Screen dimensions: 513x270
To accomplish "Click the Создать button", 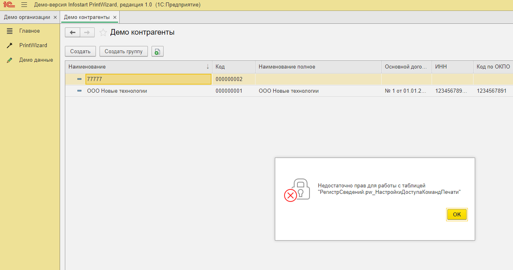I will [x=80, y=51].
